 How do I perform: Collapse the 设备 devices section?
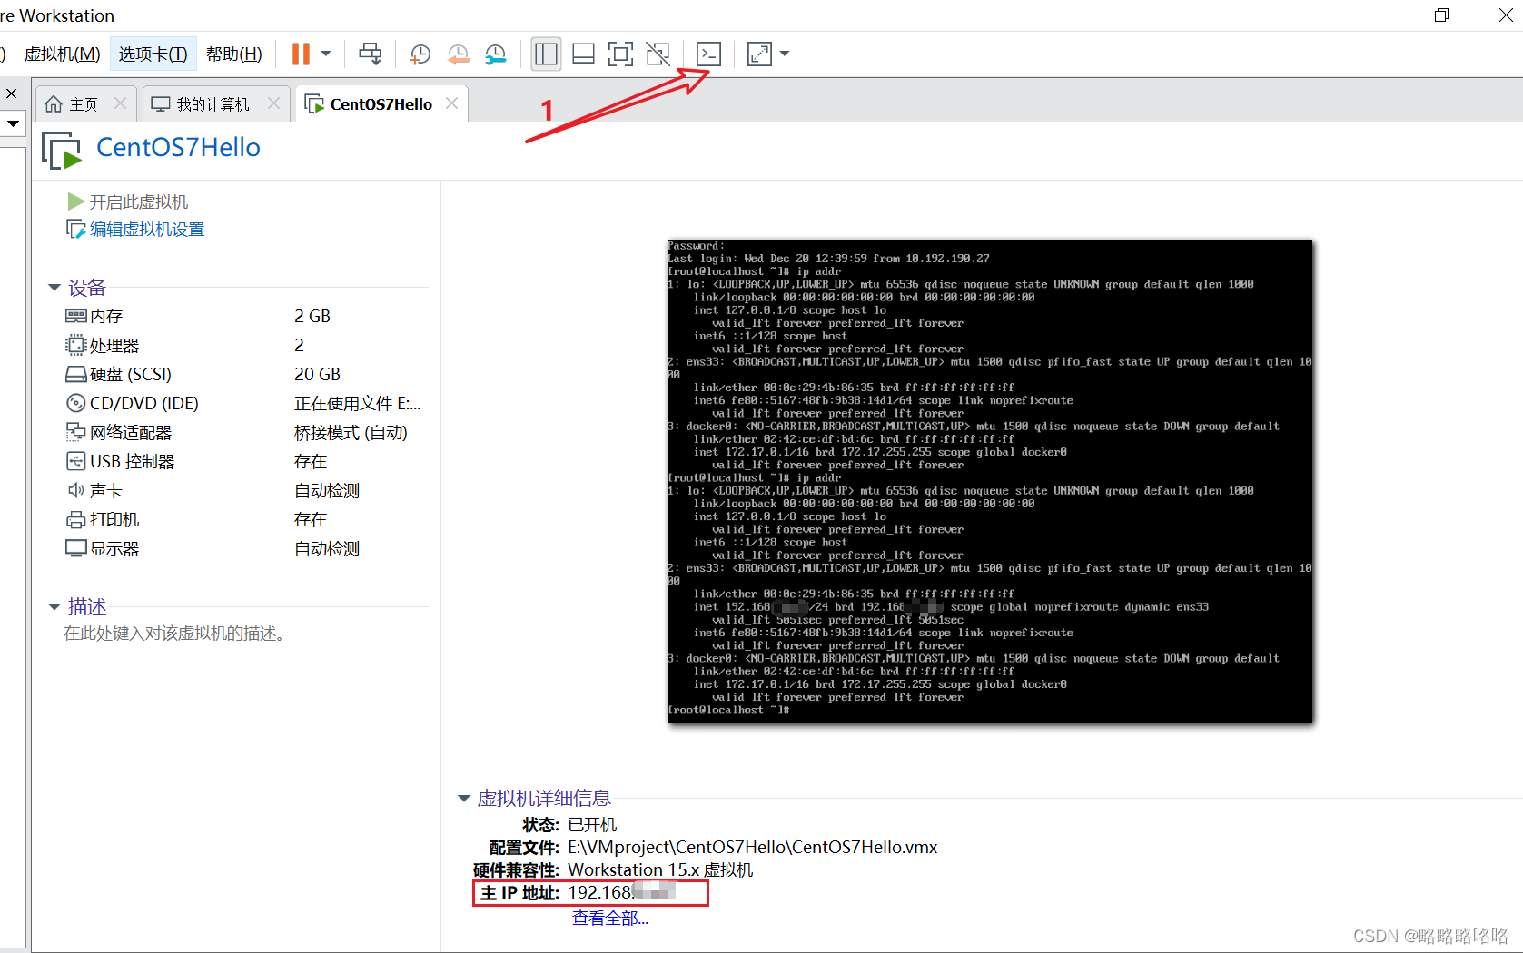pos(54,287)
